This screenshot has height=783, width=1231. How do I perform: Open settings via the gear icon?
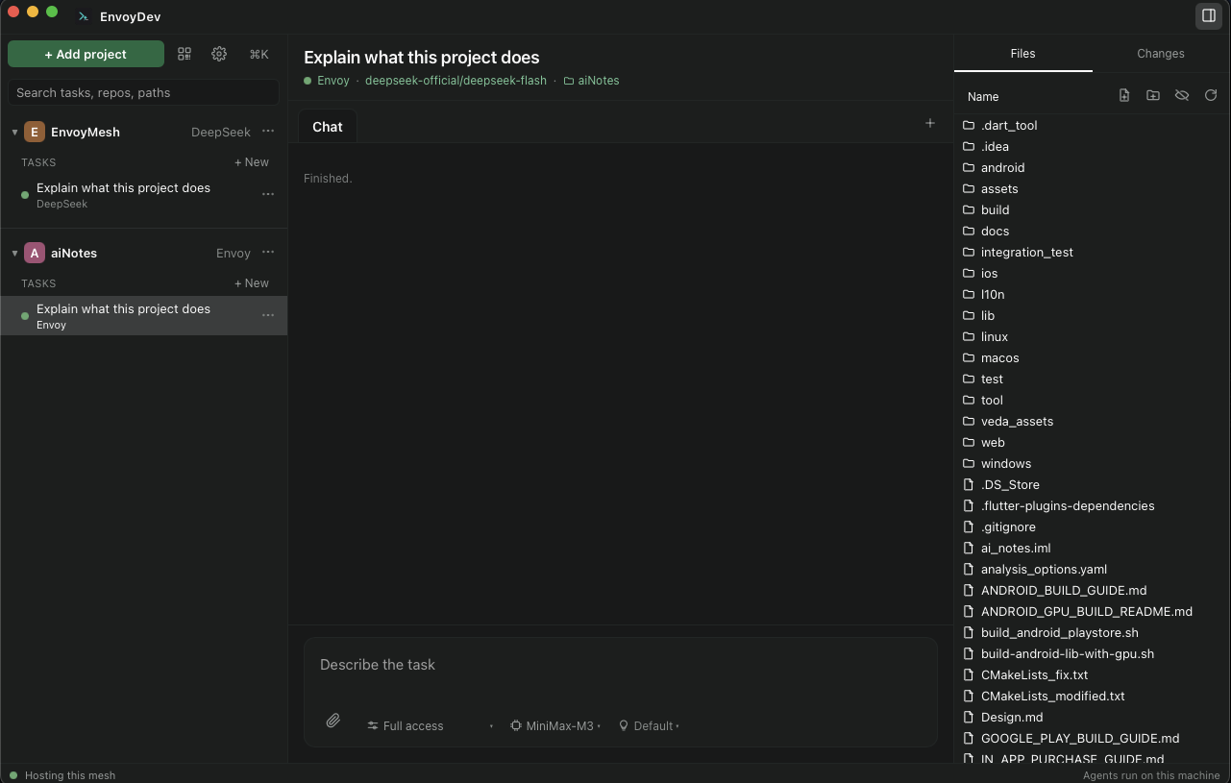219,54
